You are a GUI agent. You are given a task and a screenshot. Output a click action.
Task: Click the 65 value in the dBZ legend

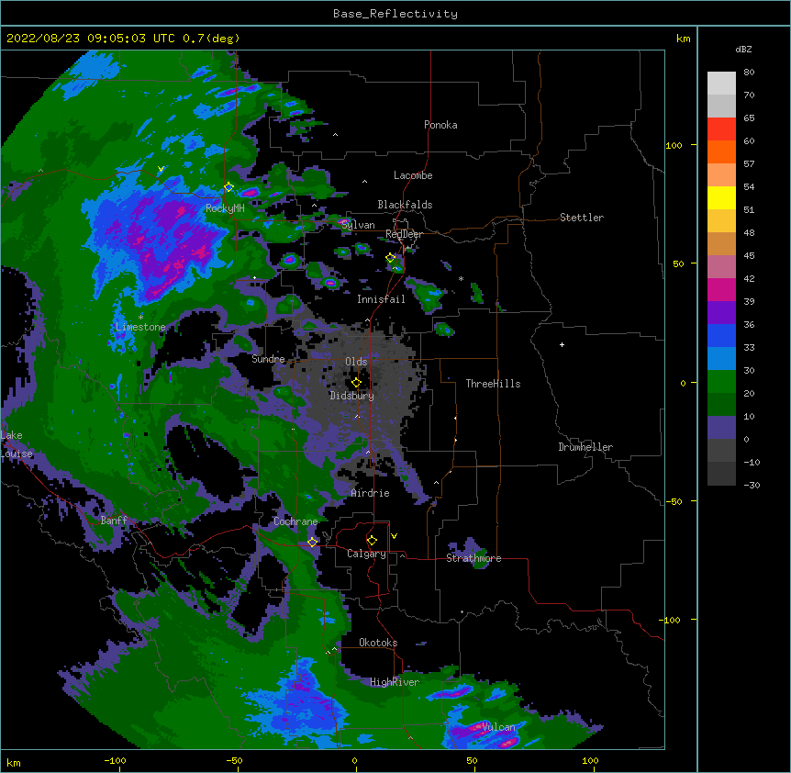pyautogui.click(x=749, y=118)
